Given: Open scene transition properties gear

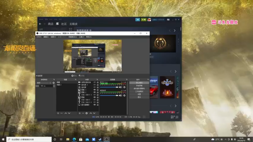Looking at the screenshot, I should [x=53, y=83].
